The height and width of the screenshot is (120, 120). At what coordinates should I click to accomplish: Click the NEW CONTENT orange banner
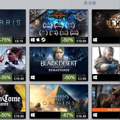click(x=106, y=110)
